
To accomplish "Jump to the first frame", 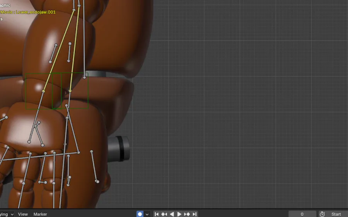I will [157, 214].
